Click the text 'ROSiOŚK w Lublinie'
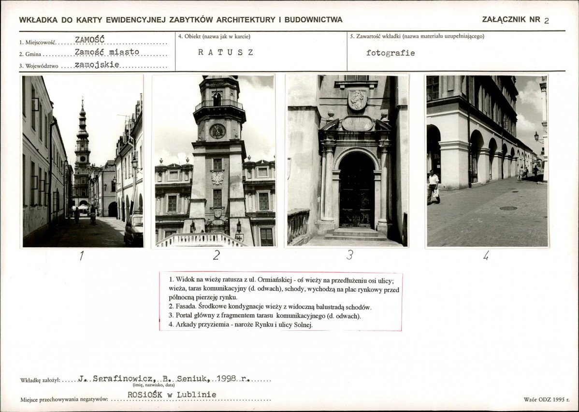This screenshot has width=579, height=412. pos(172,395)
